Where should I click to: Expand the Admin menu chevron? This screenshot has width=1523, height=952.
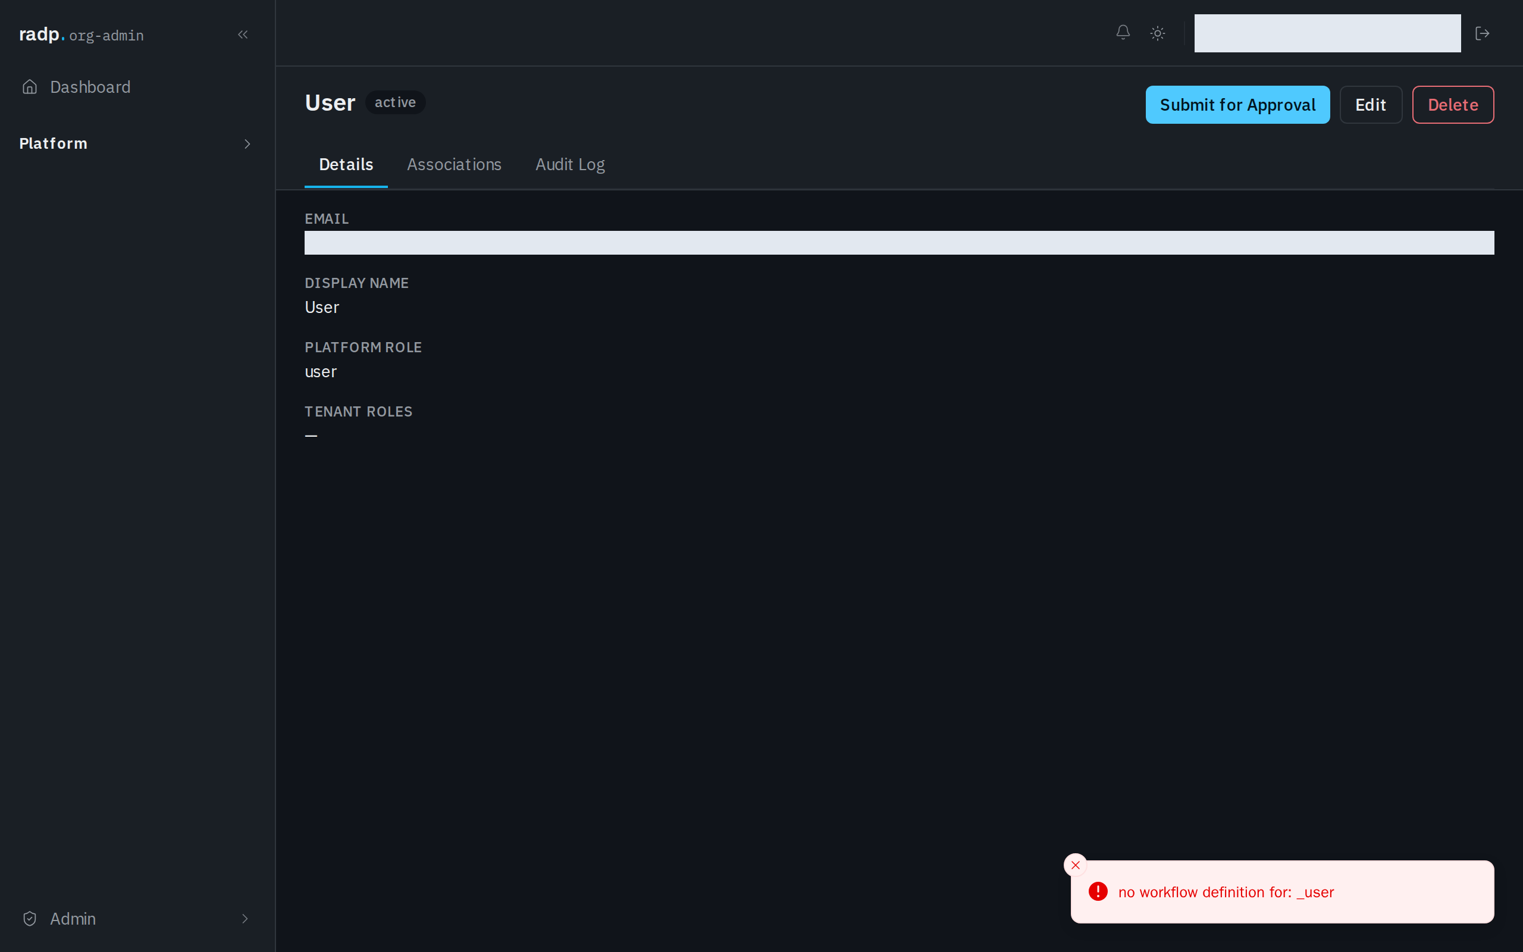click(x=245, y=919)
